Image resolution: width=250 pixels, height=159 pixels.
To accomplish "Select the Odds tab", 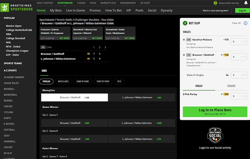I will [x=44, y=71].
